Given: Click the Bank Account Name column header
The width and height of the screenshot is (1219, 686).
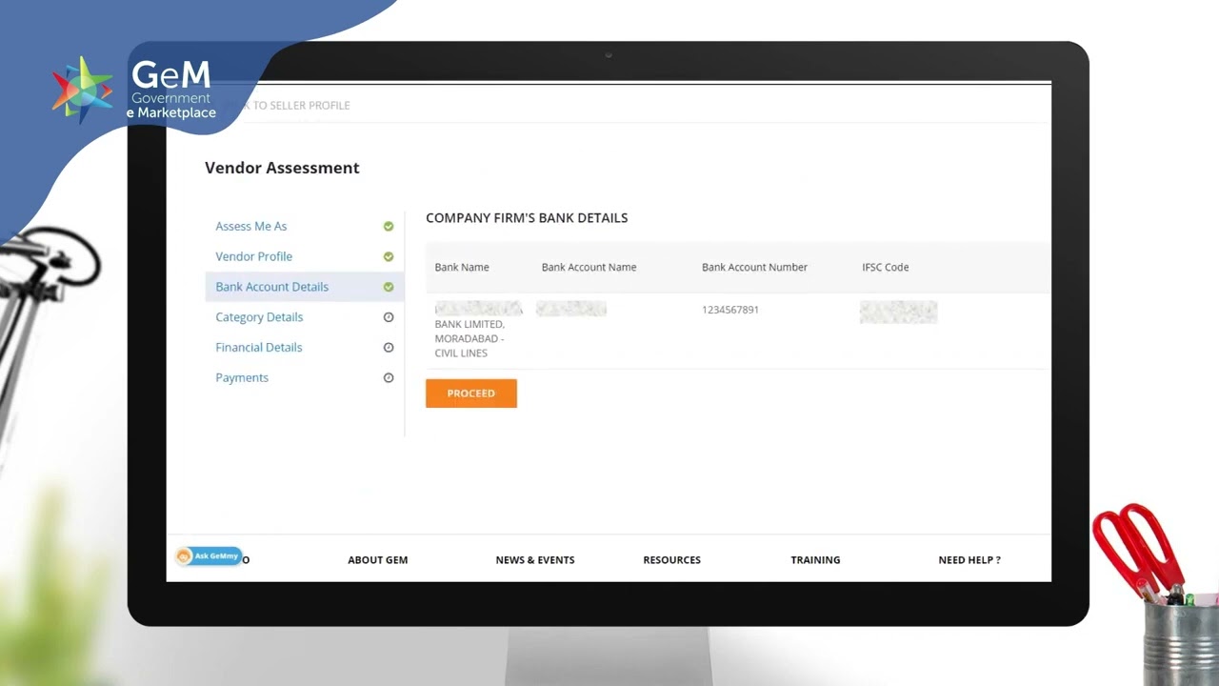Looking at the screenshot, I should click(x=590, y=268).
